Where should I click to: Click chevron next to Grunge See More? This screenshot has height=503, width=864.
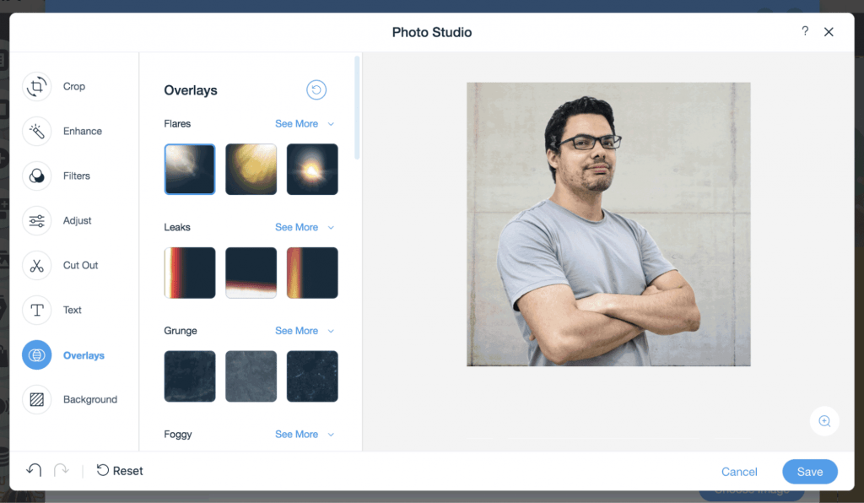pyautogui.click(x=331, y=332)
